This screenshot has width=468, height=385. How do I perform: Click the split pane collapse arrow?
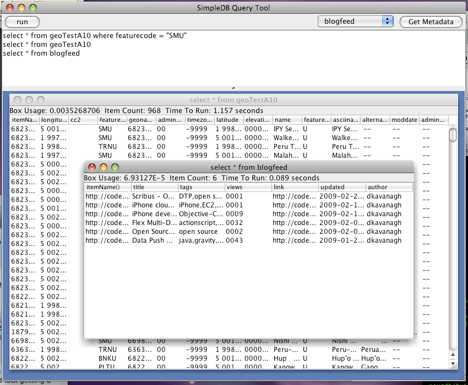point(233,88)
